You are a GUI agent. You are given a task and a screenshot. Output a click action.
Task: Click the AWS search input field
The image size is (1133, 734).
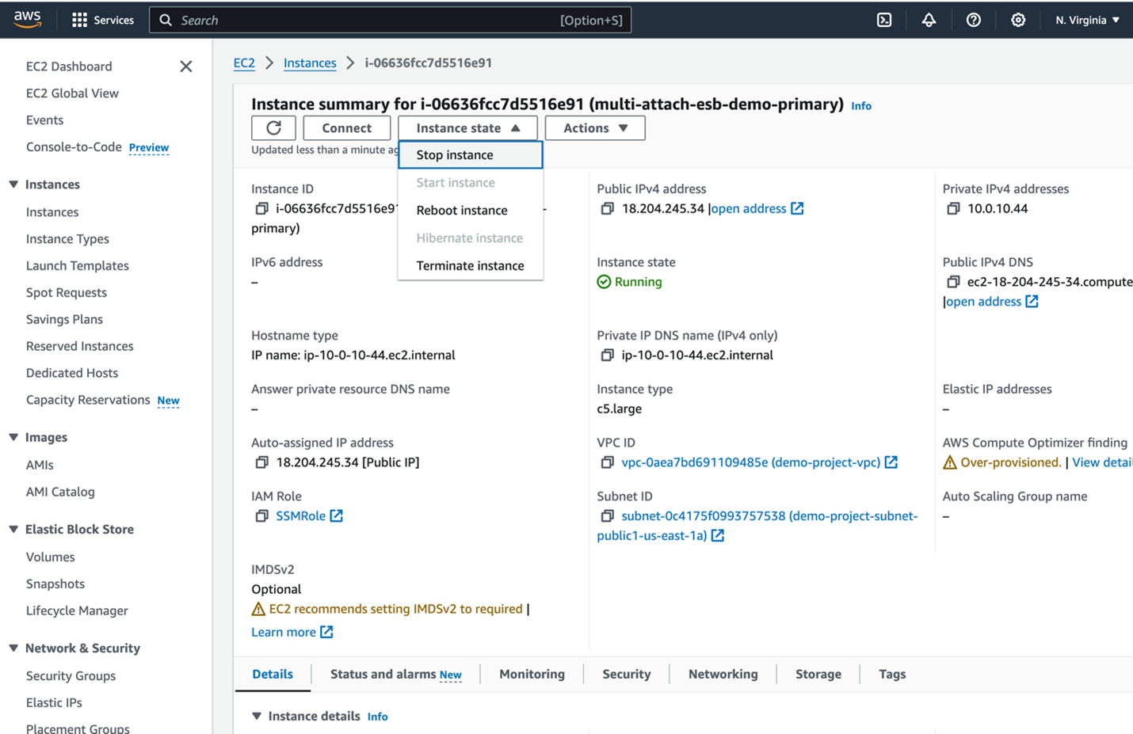tap(391, 20)
